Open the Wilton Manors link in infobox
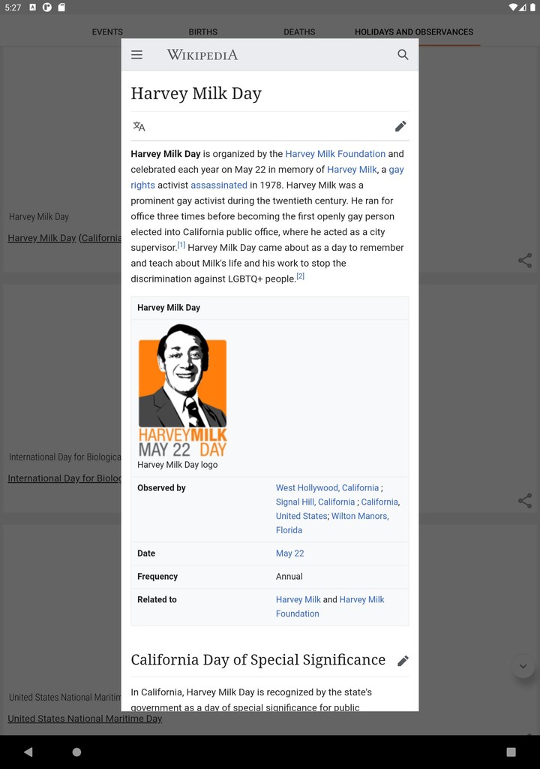Viewport: 540px width, 769px height. (x=360, y=516)
